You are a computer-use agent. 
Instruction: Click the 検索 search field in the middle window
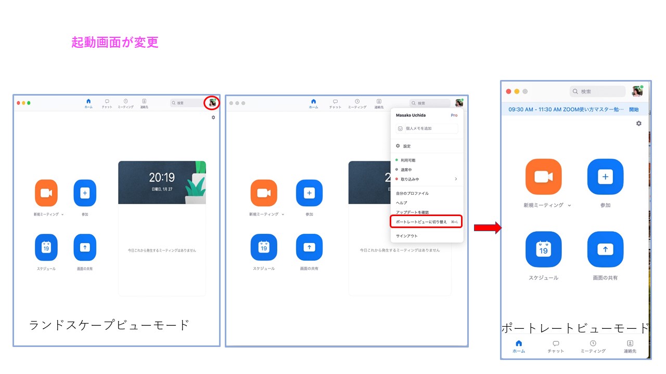pos(430,103)
